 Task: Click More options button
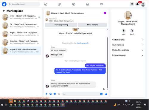pyautogui.click(x=92, y=25)
